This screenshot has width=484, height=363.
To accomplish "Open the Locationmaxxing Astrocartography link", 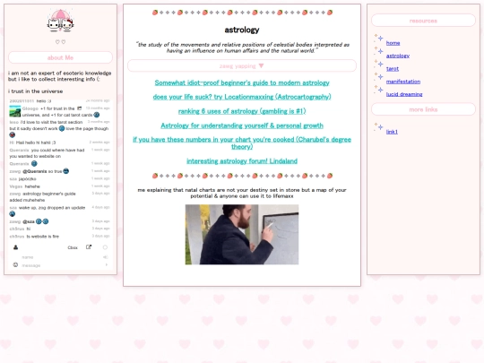I will [242, 97].
